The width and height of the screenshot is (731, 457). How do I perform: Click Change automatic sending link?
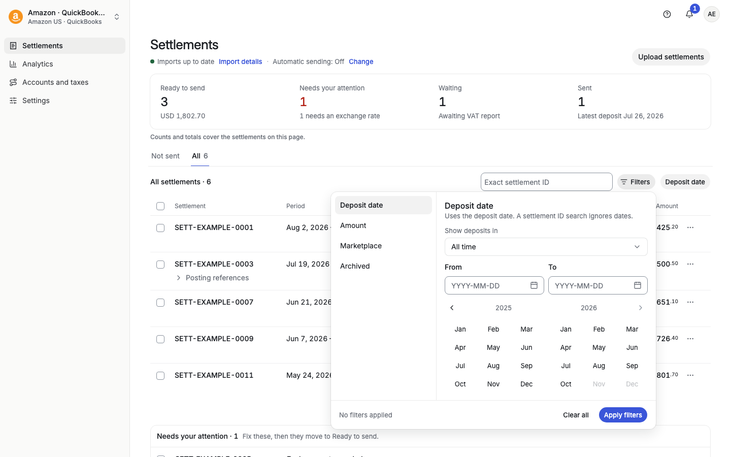361,61
